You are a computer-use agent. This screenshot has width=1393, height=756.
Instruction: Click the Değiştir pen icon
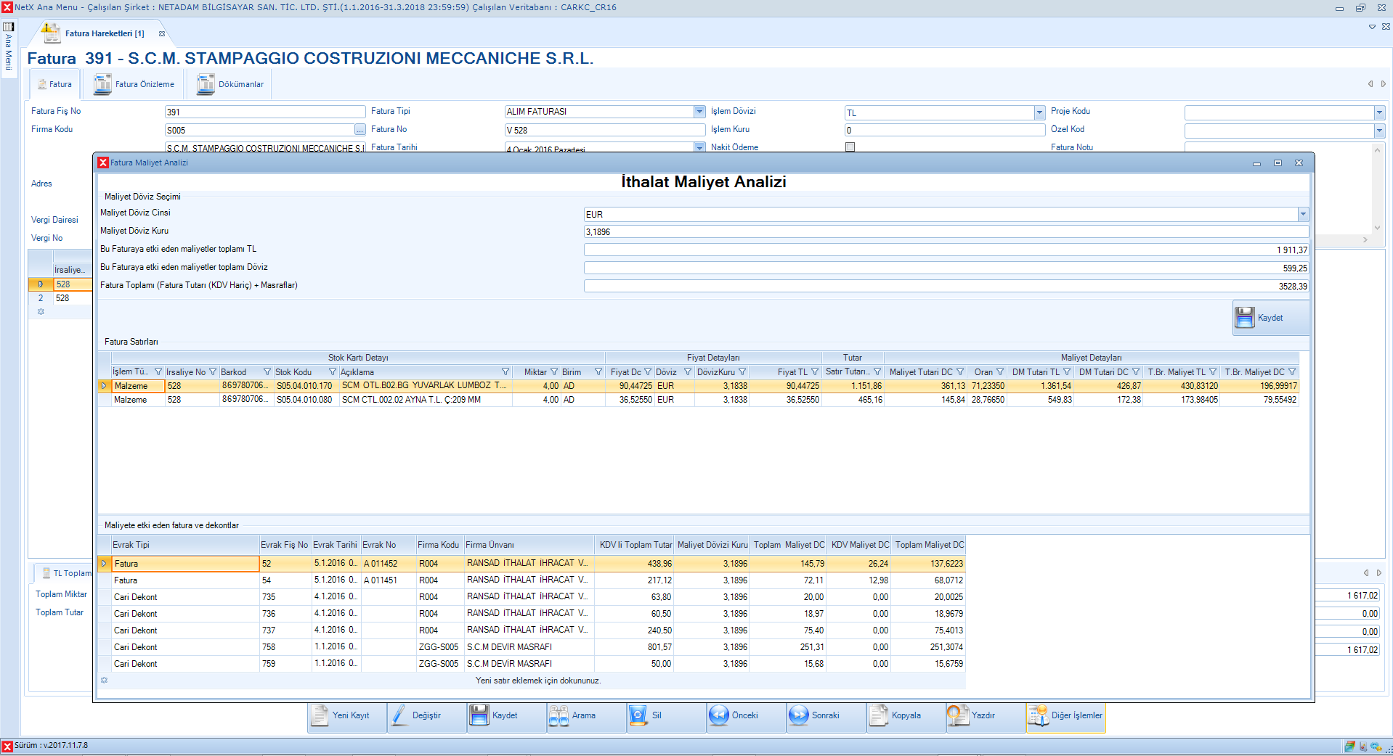point(400,715)
